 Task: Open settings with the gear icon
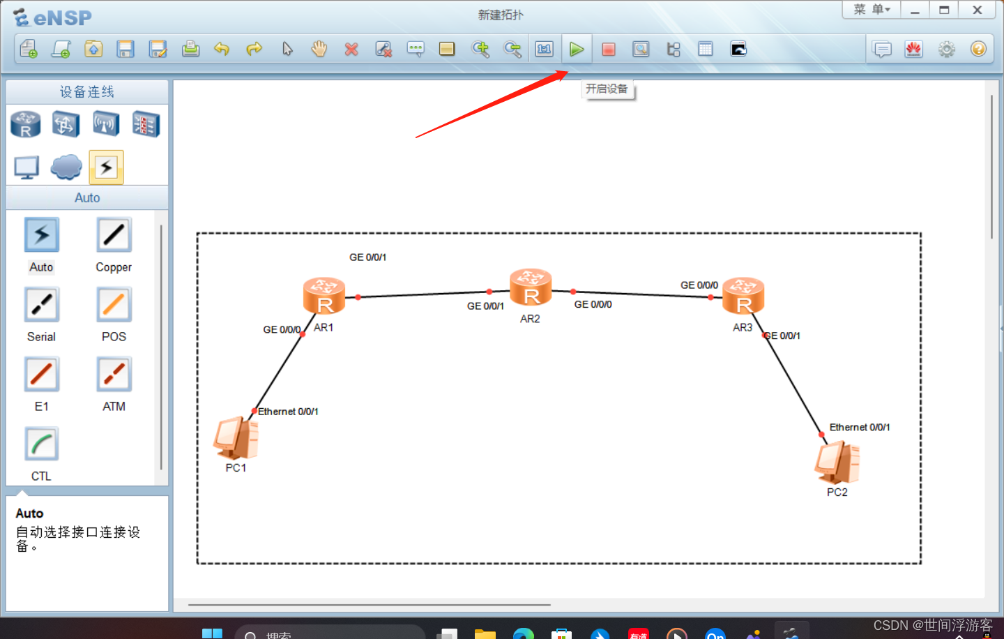point(946,49)
